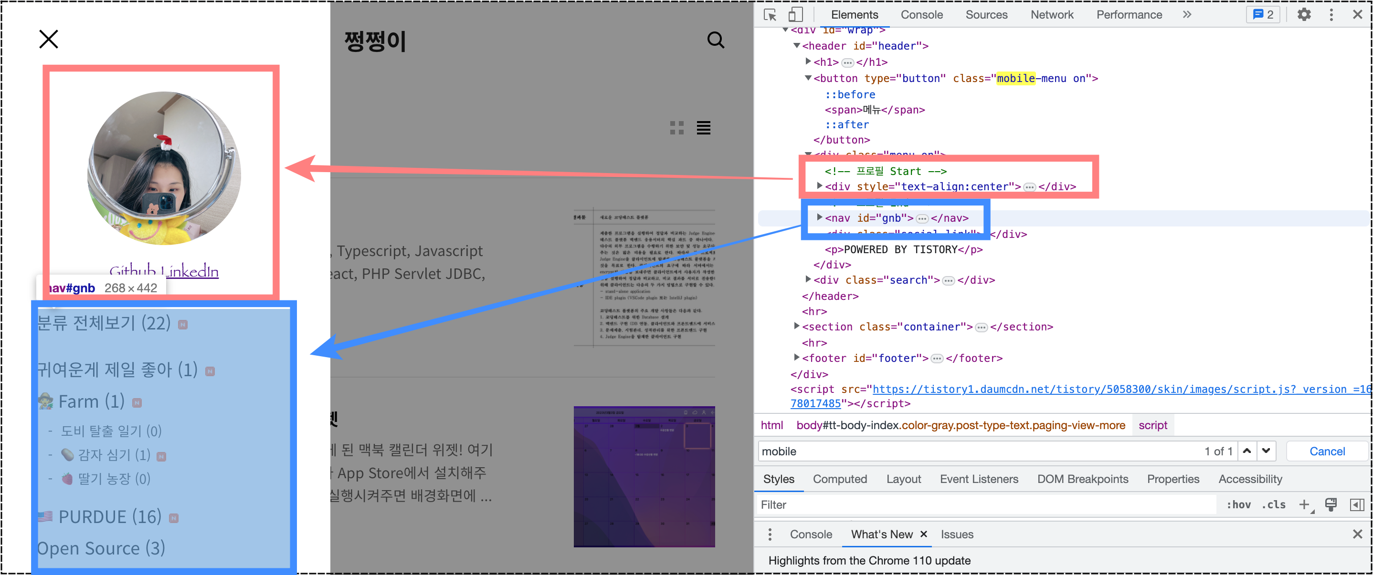Open the Network tab
The height and width of the screenshot is (575, 1373).
[1052, 14]
